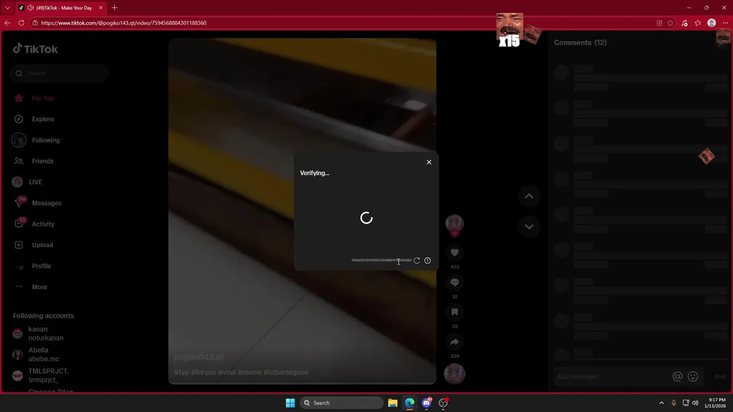Open the Upload page
This screenshot has width=733, height=412.
(42, 245)
